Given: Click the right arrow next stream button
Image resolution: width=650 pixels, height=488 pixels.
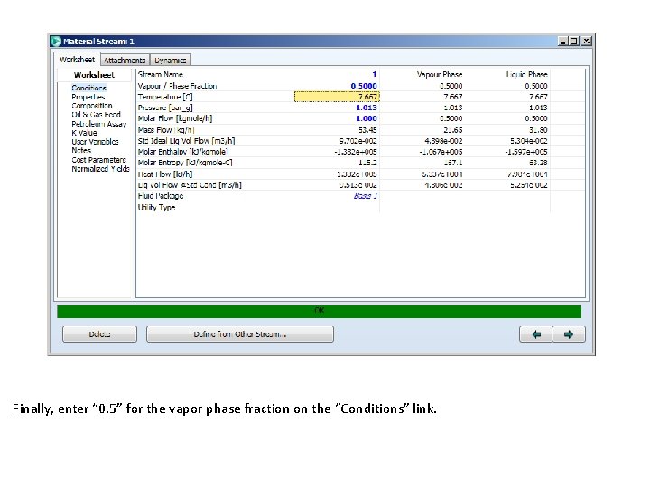Looking at the screenshot, I should point(569,334).
